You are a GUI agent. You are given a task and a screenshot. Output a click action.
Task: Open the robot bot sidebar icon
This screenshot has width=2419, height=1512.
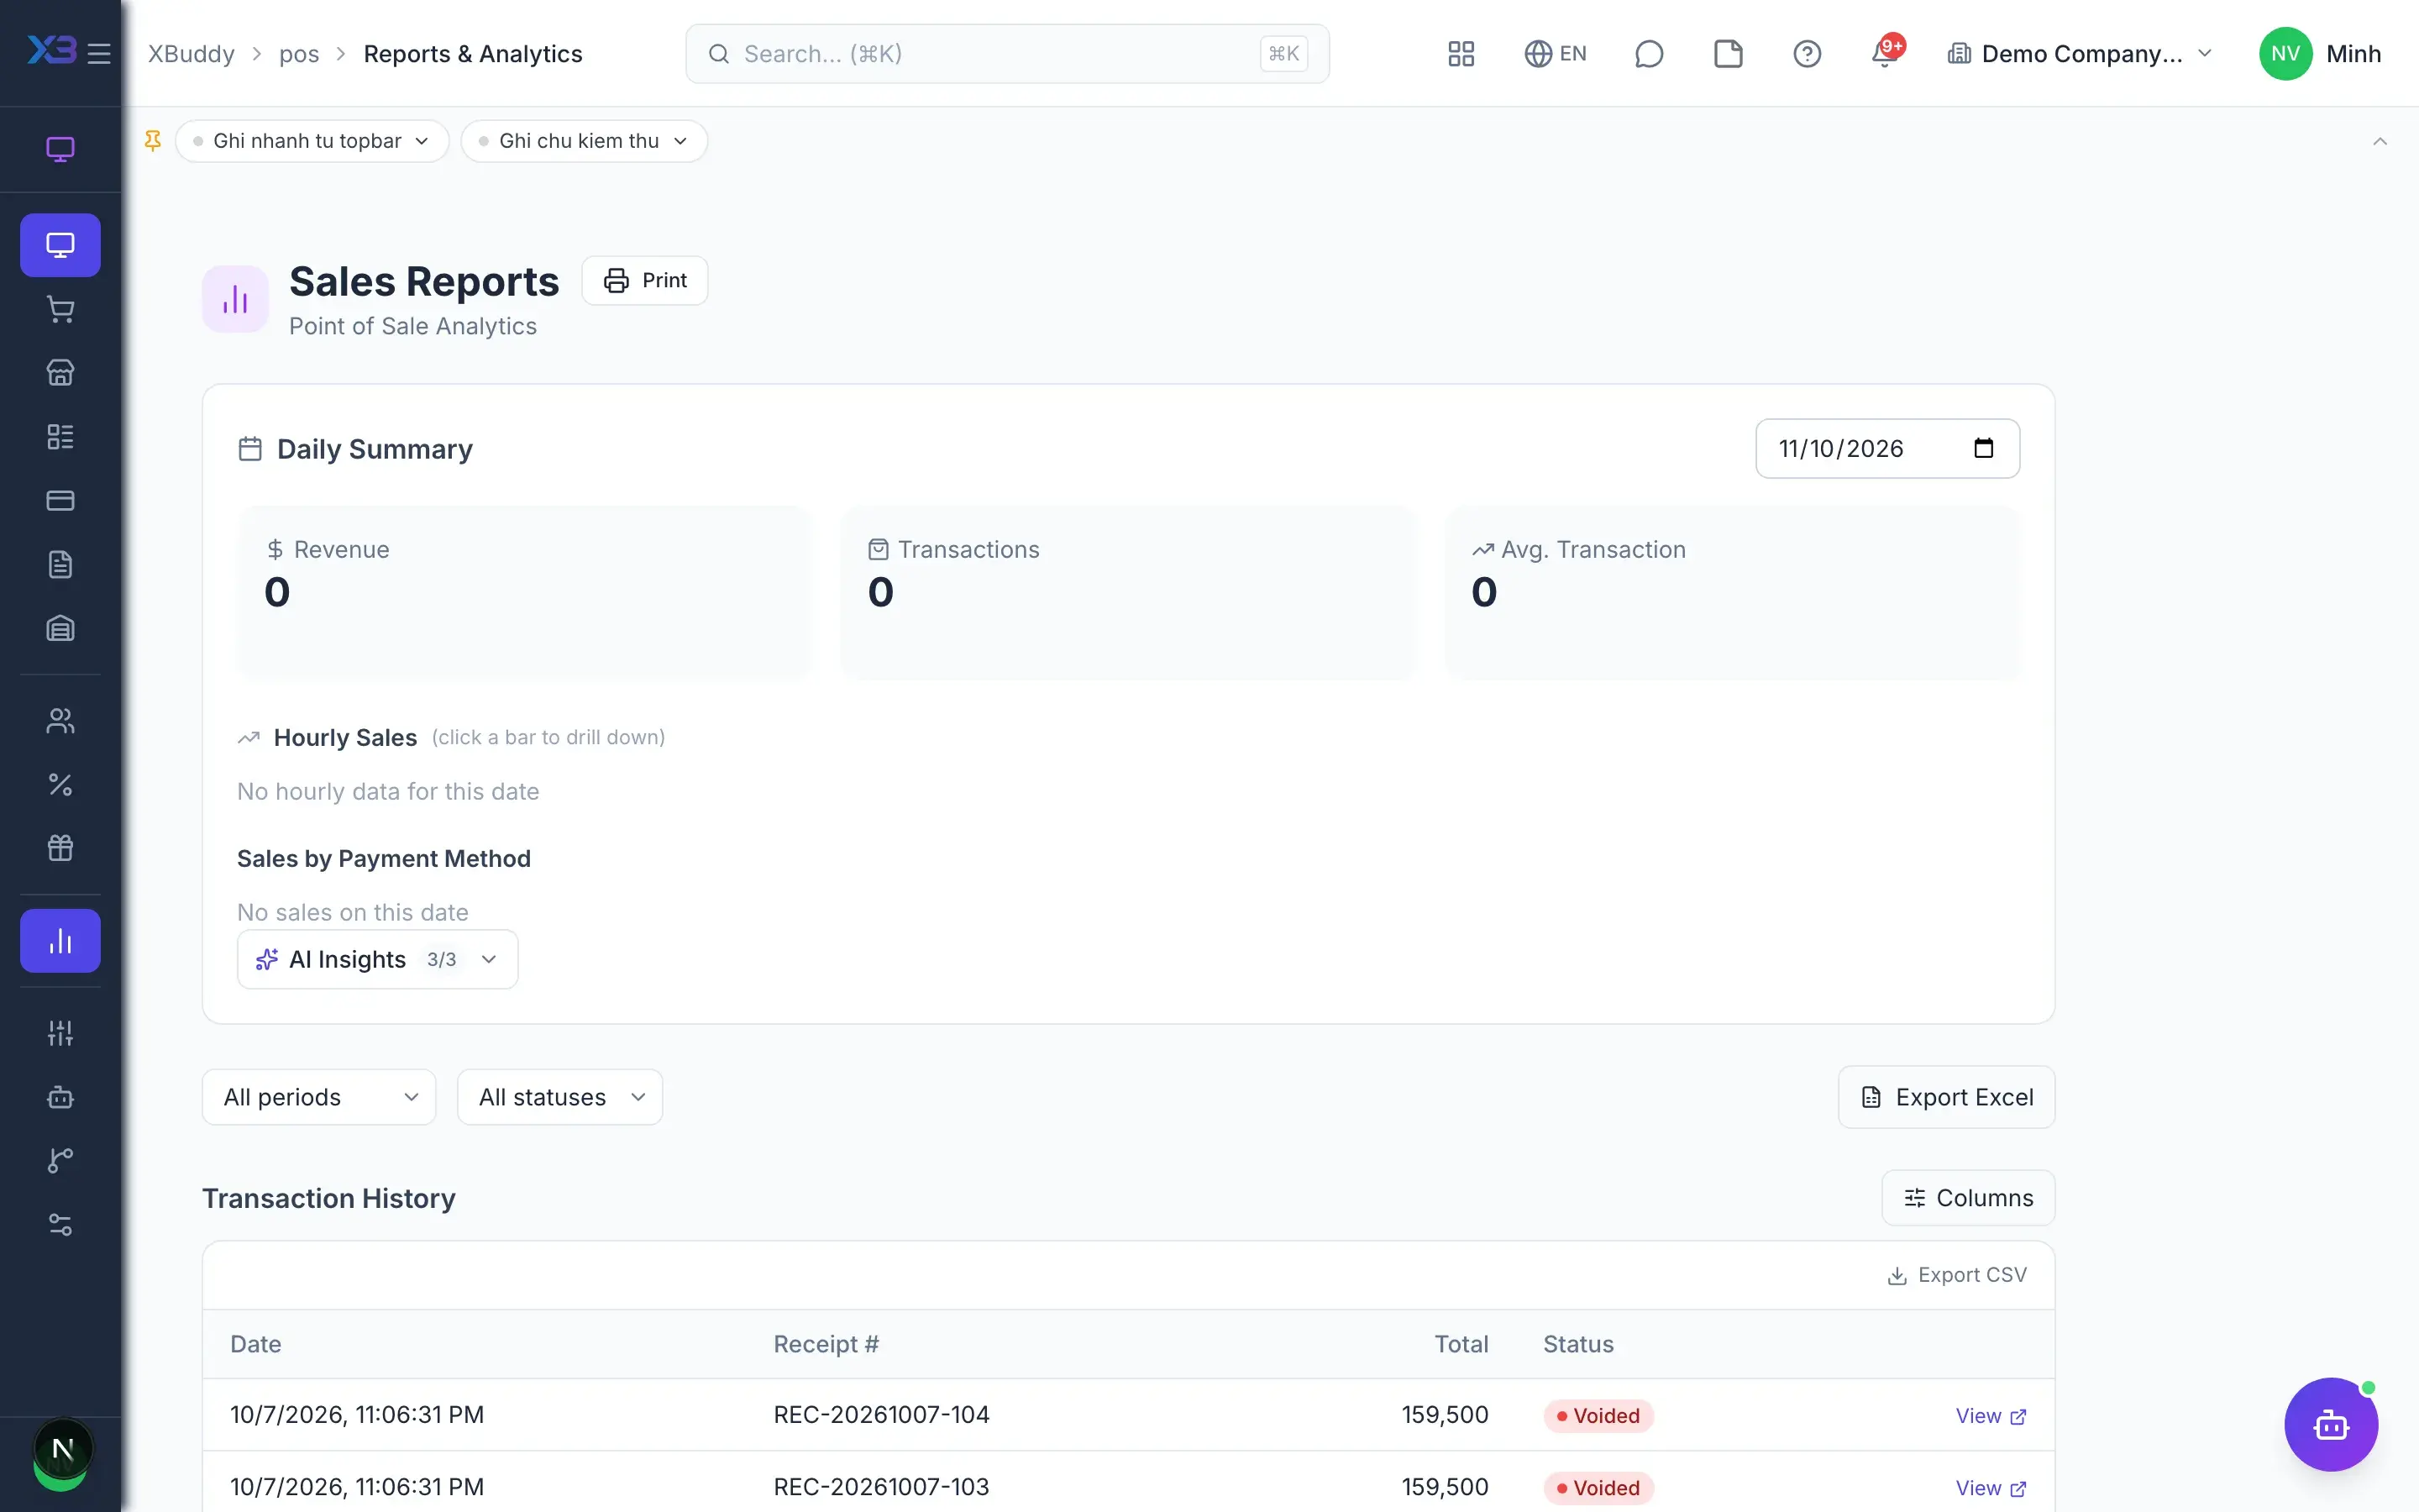pos(60,1097)
